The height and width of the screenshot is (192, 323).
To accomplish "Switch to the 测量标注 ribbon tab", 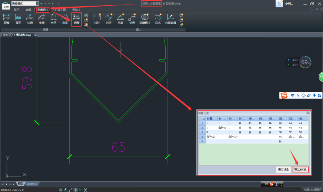I will 43,10.
